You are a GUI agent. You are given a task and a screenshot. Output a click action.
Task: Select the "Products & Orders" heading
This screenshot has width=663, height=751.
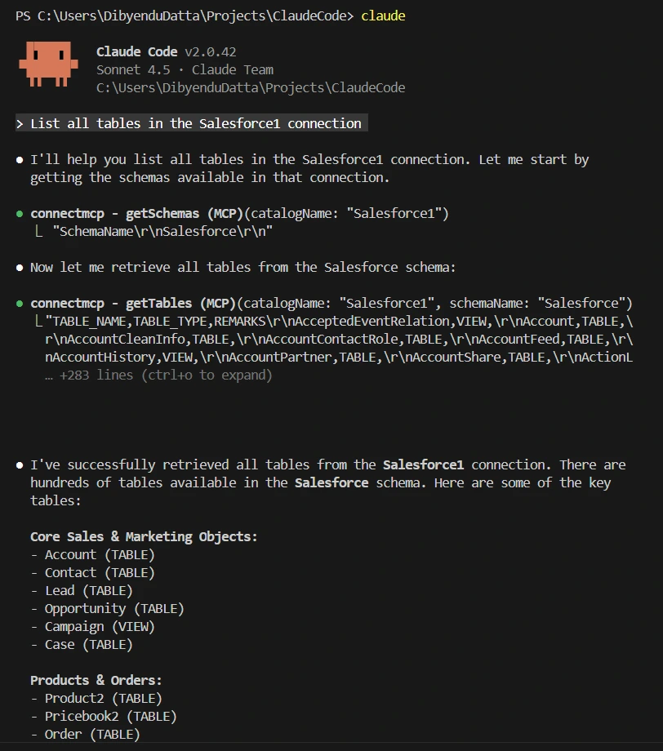pos(96,681)
